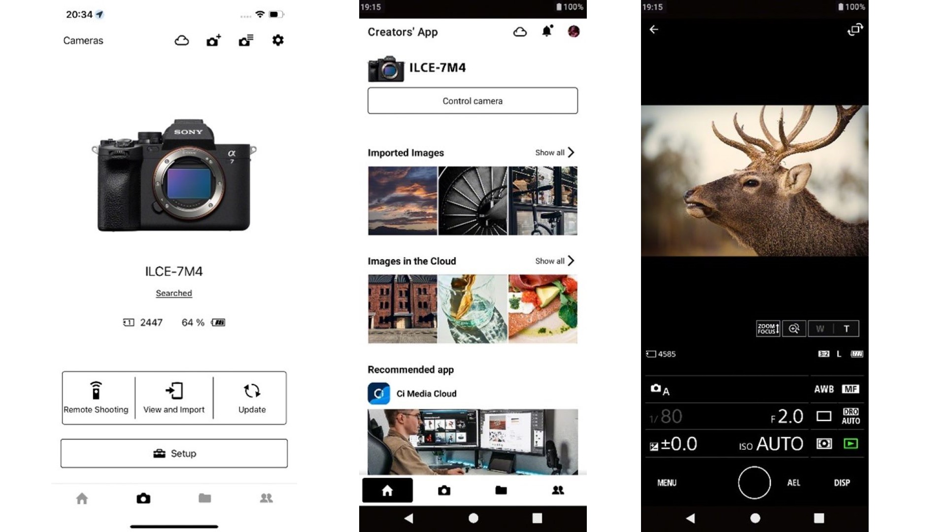Open the sunset sky imported image
The width and height of the screenshot is (946, 532).
[403, 200]
